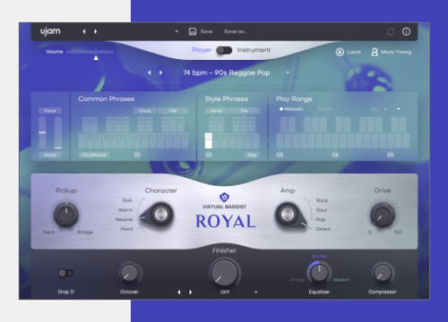The height and width of the screenshot is (322, 448).
Task: Open the 74 bpm style dropdown
Action: point(288,72)
